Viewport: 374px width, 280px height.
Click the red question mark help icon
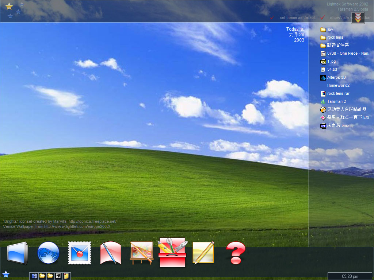(236, 253)
